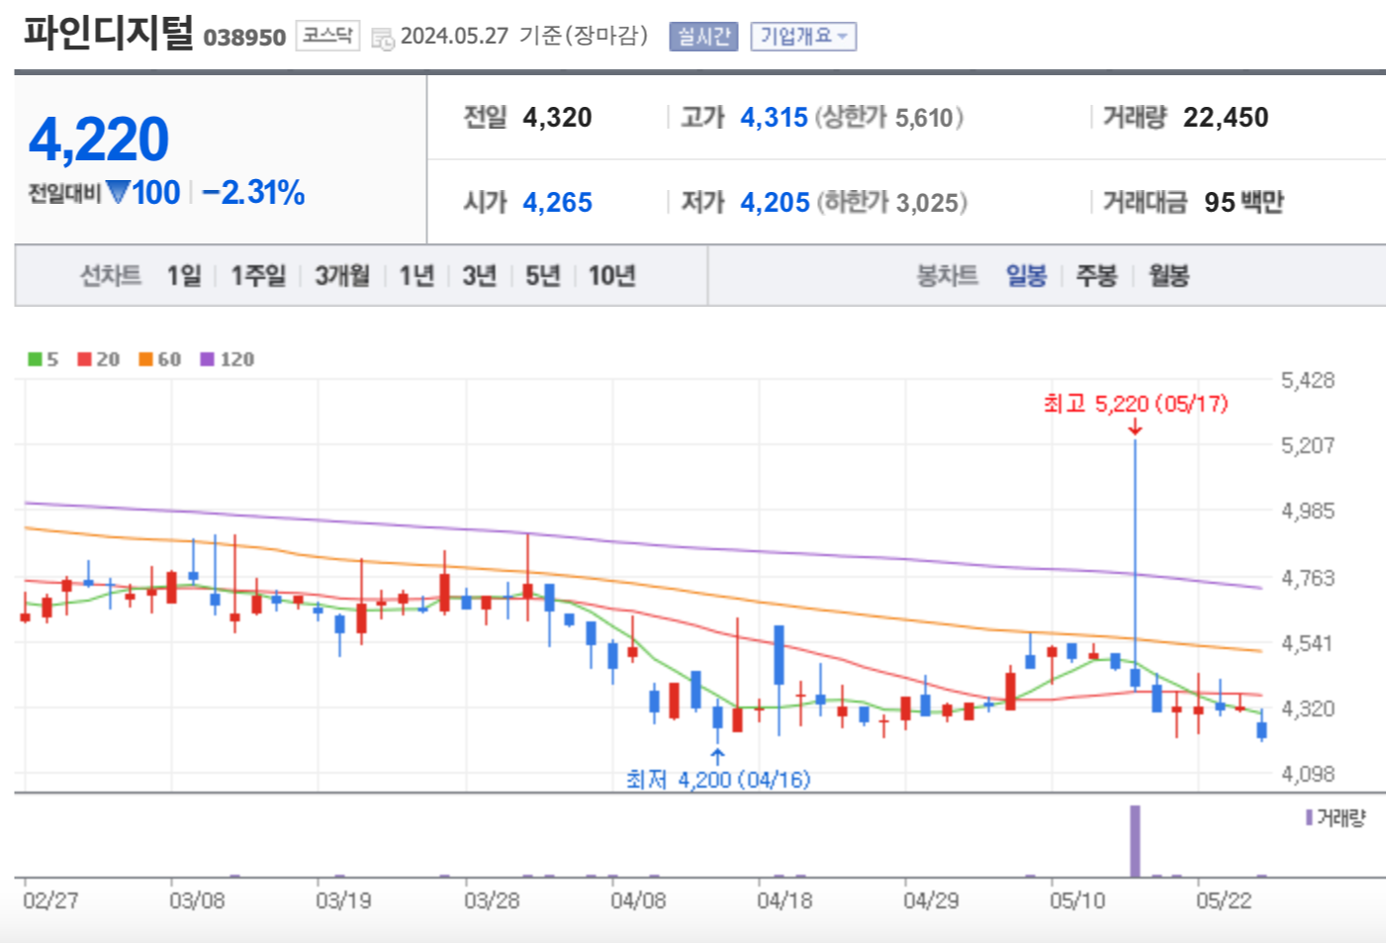The height and width of the screenshot is (943, 1386).
Task: Click the 04/29 date axis label
Action: (931, 900)
